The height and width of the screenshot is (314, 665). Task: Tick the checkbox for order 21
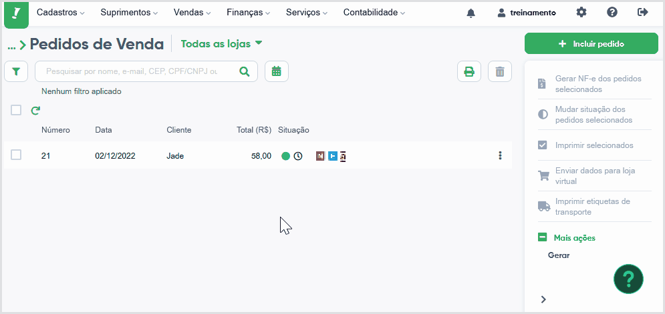tap(16, 155)
